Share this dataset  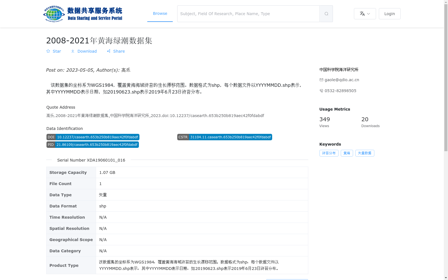116,51
